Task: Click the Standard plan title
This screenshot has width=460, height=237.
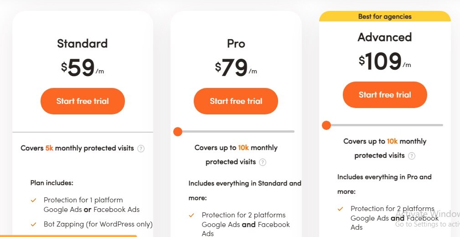Action: point(83,43)
